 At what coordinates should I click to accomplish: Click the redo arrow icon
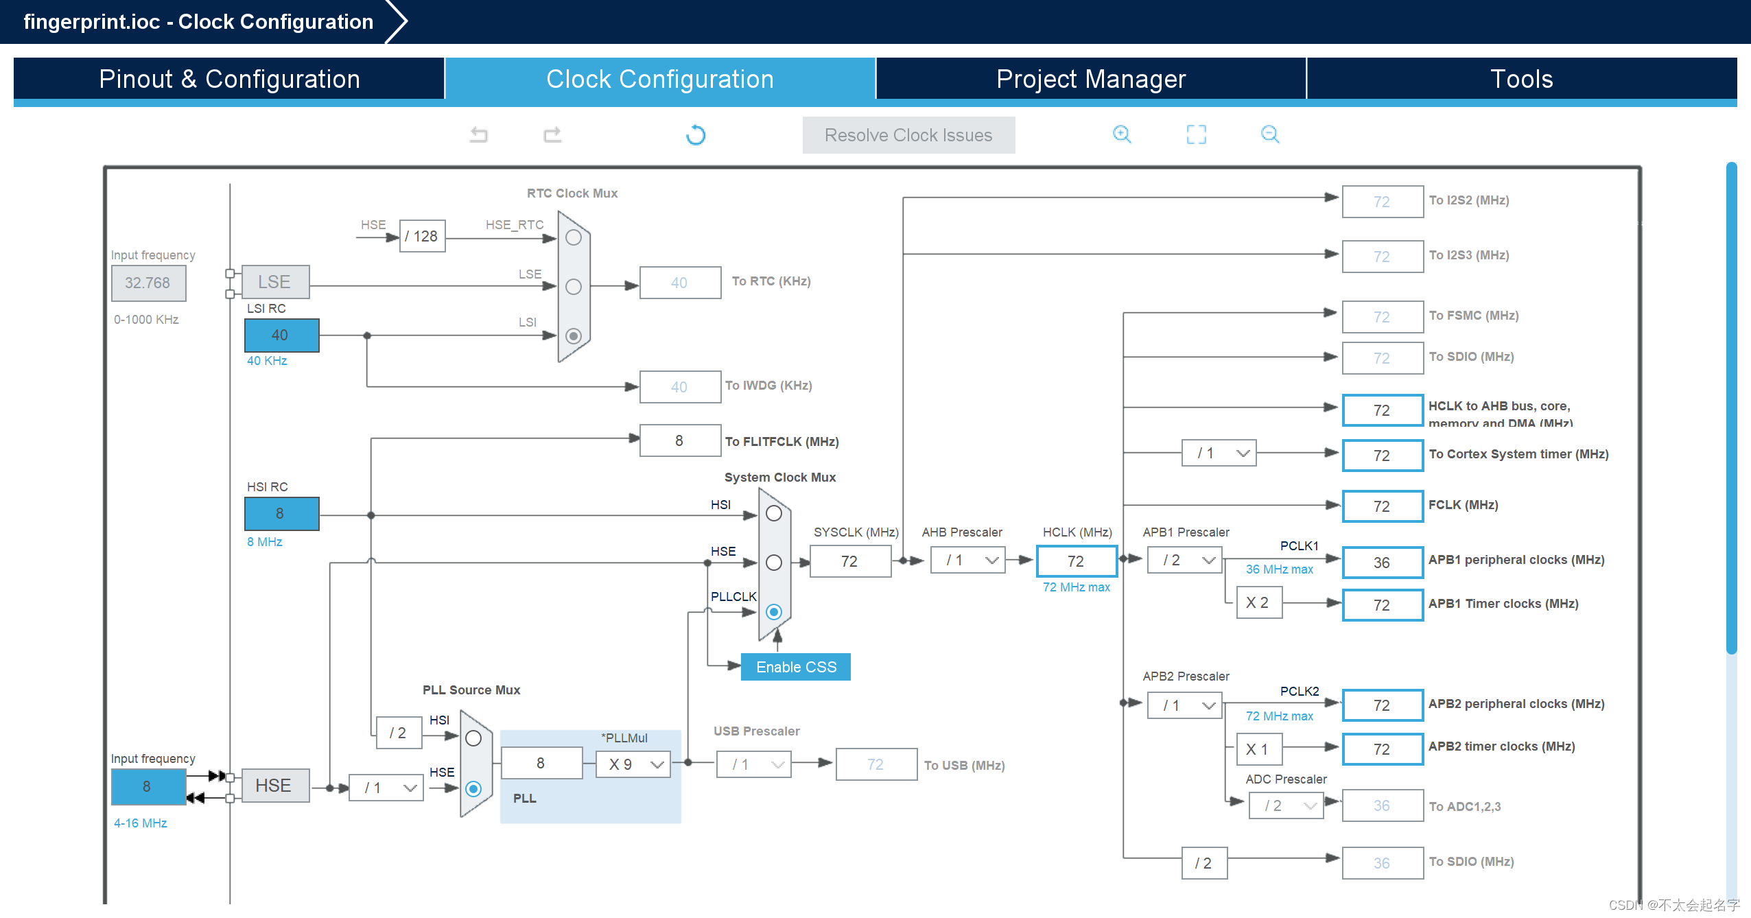552,134
